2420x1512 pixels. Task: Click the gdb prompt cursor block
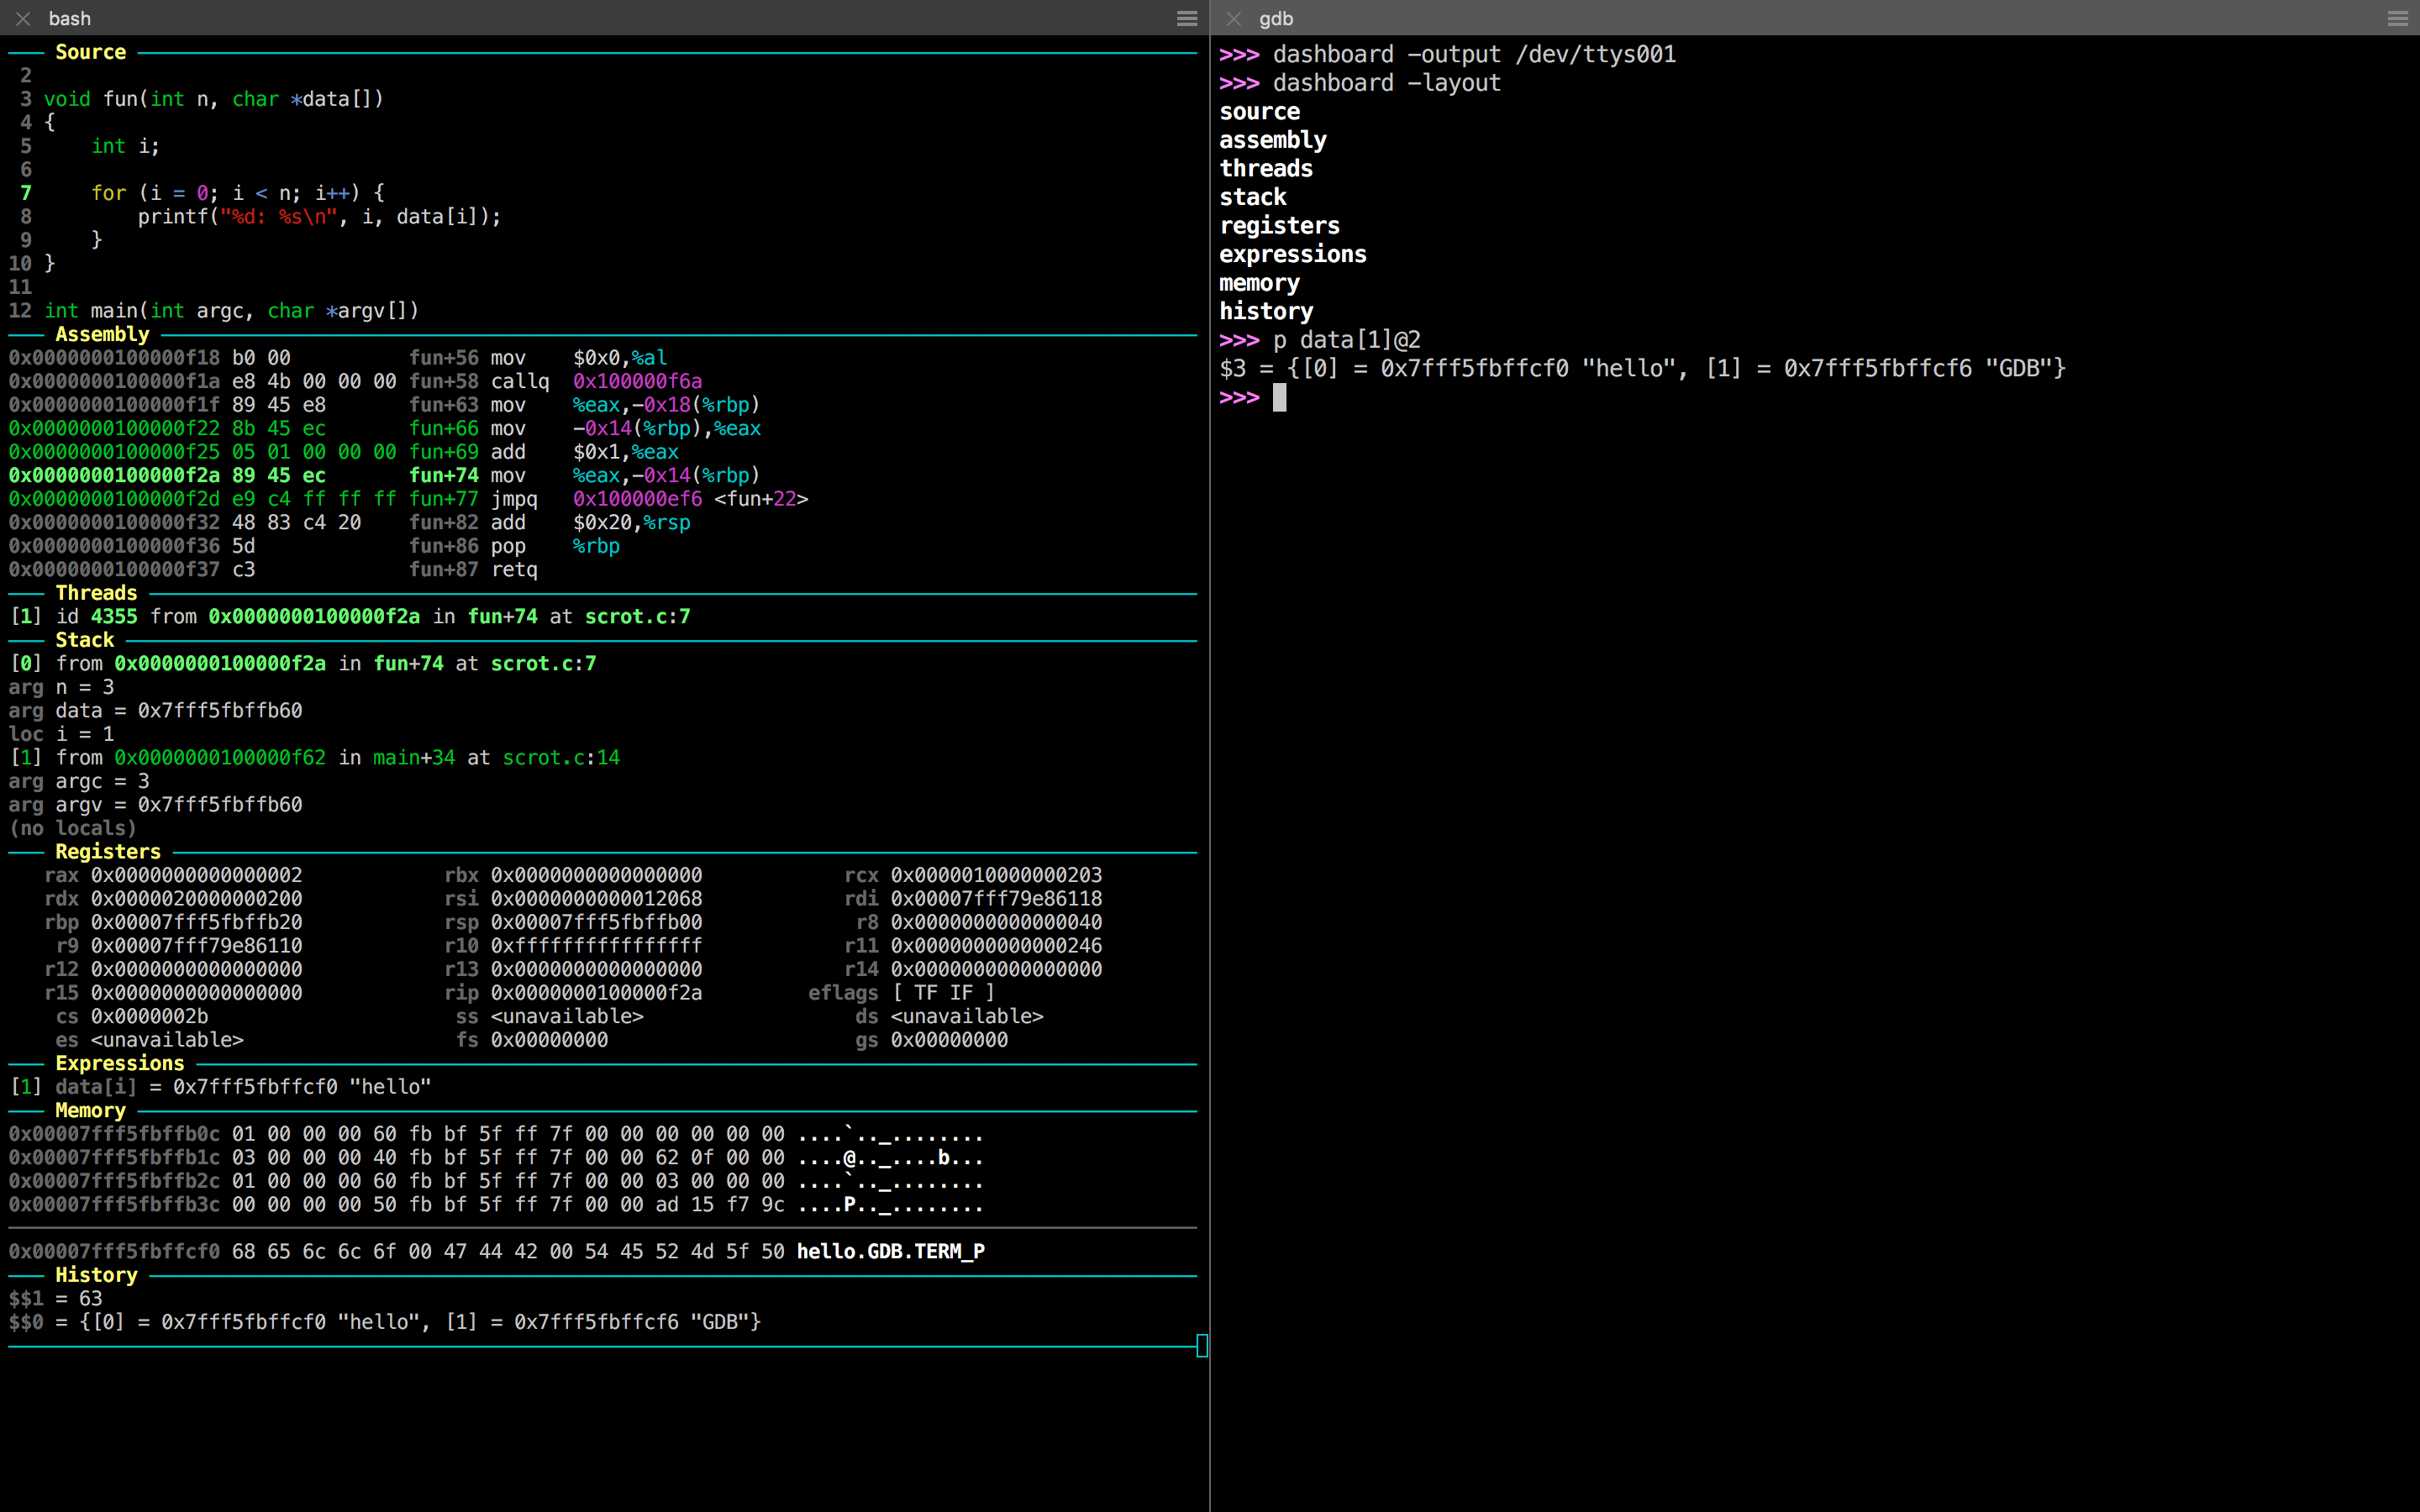tap(1279, 398)
